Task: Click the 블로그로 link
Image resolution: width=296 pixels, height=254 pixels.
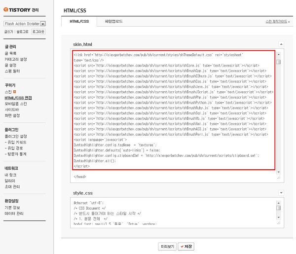Action: coord(22,32)
